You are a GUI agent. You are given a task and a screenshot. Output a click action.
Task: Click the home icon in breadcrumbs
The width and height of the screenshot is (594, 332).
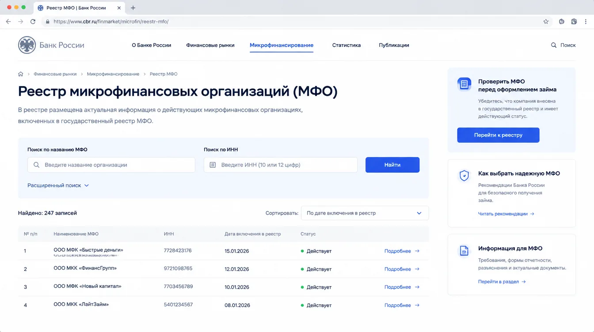(20, 74)
